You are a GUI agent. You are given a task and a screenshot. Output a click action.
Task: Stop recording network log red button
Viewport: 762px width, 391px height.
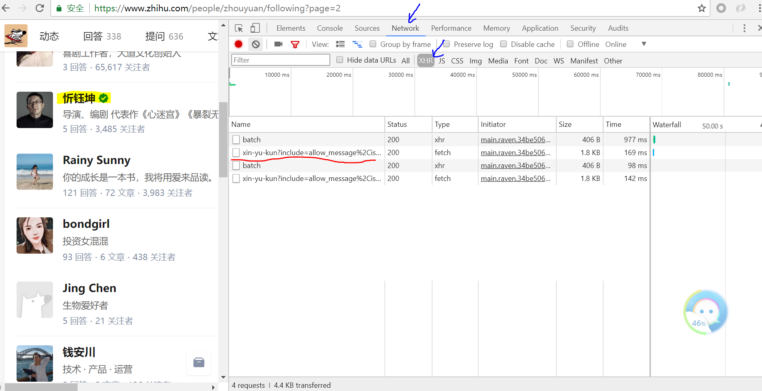(x=239, y=44)
